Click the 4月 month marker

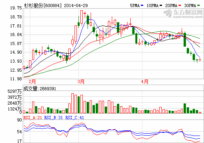pyautogui.click(x=145, y=82)
